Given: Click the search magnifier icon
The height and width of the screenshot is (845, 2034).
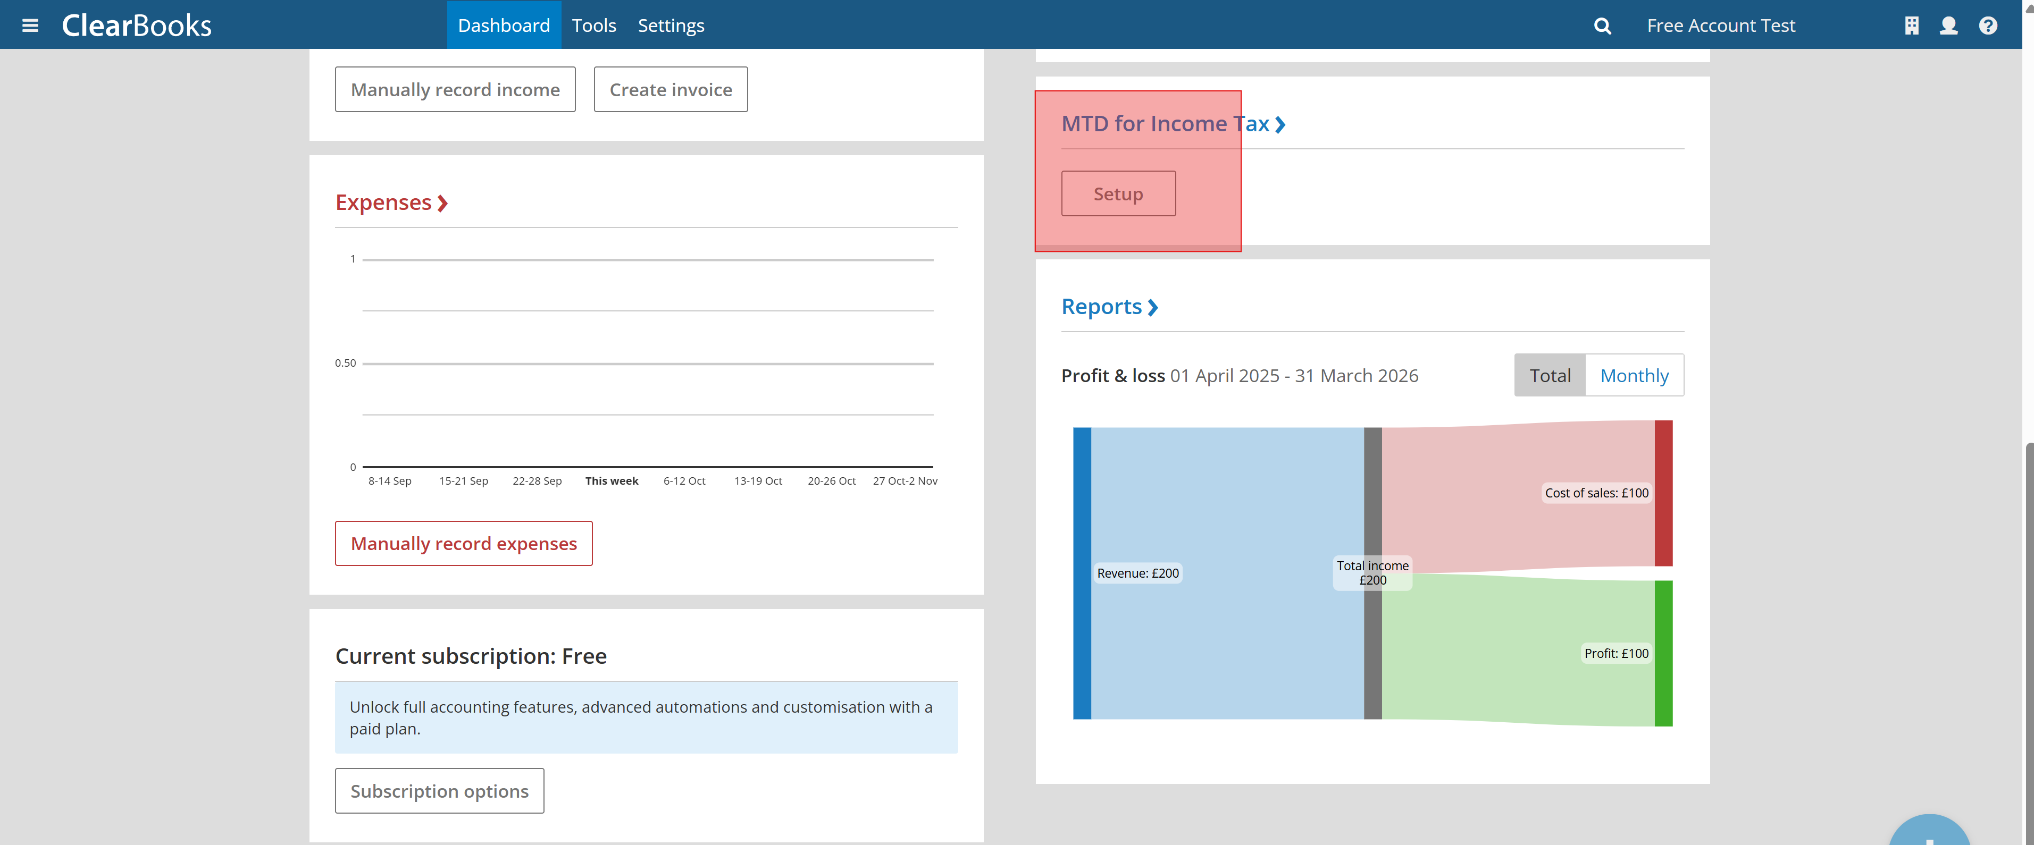Looking at the screenshot, I should pos(1602,26).
